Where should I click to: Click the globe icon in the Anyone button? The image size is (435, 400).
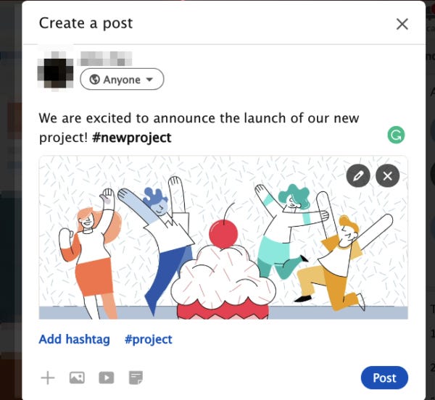tap(94, 80)
